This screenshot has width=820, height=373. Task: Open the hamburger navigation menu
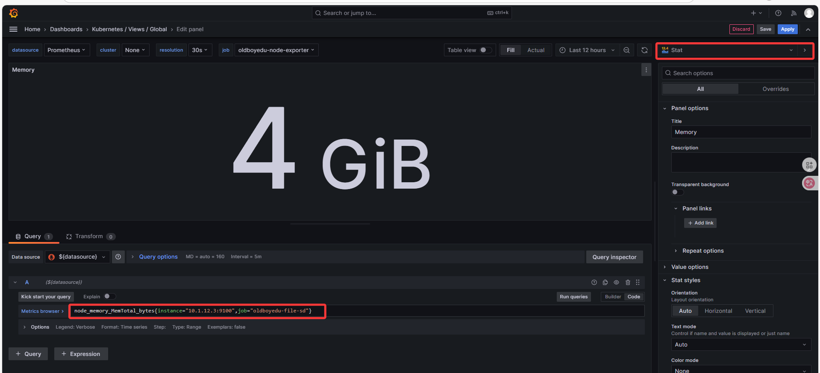[x=13, y=29]
